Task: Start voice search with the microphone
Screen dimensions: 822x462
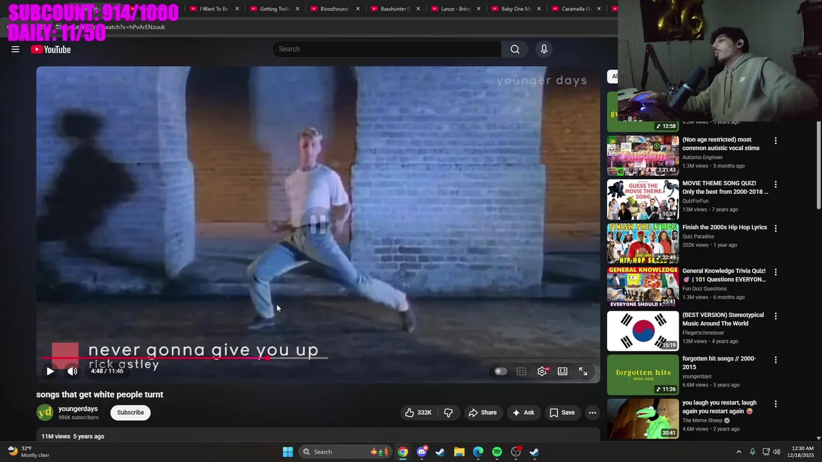Action: [x=544, y=49]
